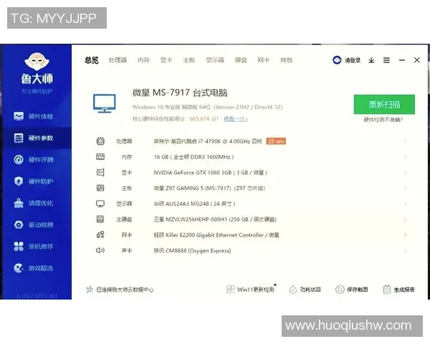The image size is (430, 344).
Task: Switch to the 内存 tab
Action: (144, 60)
